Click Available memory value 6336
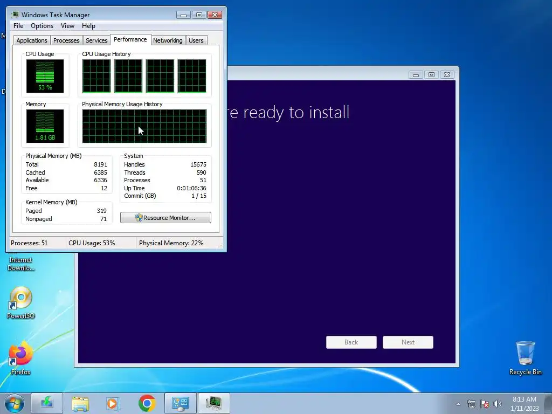Screen dimensions: 552x414 [x=101, y=180]
